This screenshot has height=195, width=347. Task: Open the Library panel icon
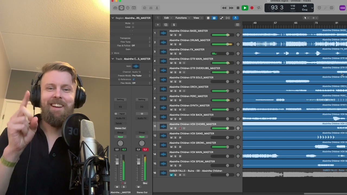pos(115,8)
